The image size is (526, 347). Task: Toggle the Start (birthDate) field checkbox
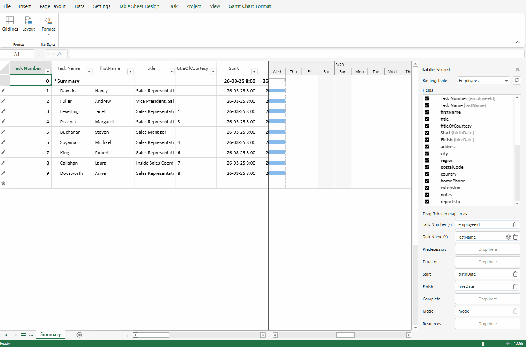pos(427,133)
